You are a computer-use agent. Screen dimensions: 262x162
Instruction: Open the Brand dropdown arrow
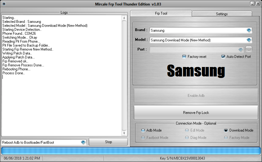tap(249, 30)
